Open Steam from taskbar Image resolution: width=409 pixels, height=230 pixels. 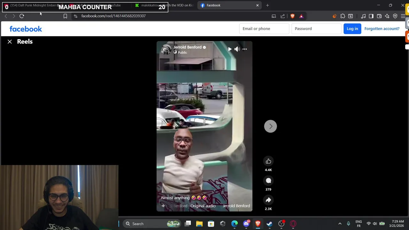click(x=269, y=224)
